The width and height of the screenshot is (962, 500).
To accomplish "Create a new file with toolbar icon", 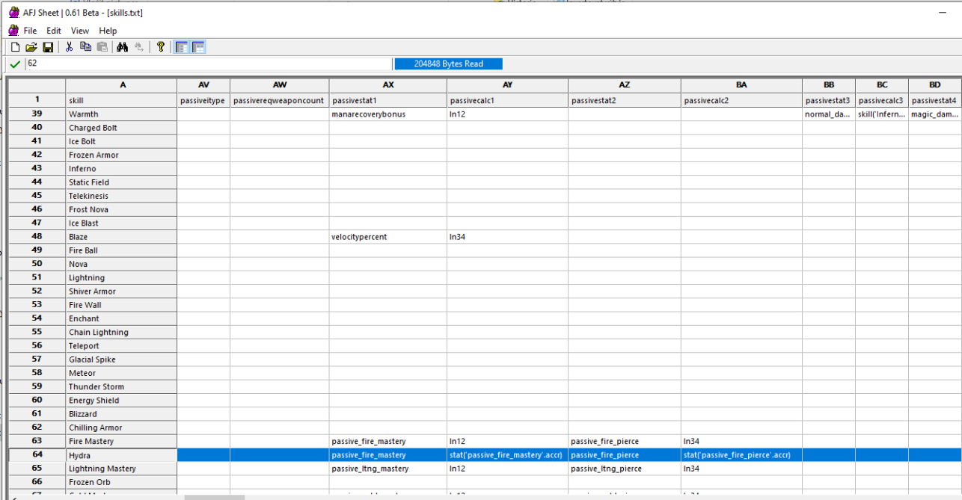I will (15, 47).
